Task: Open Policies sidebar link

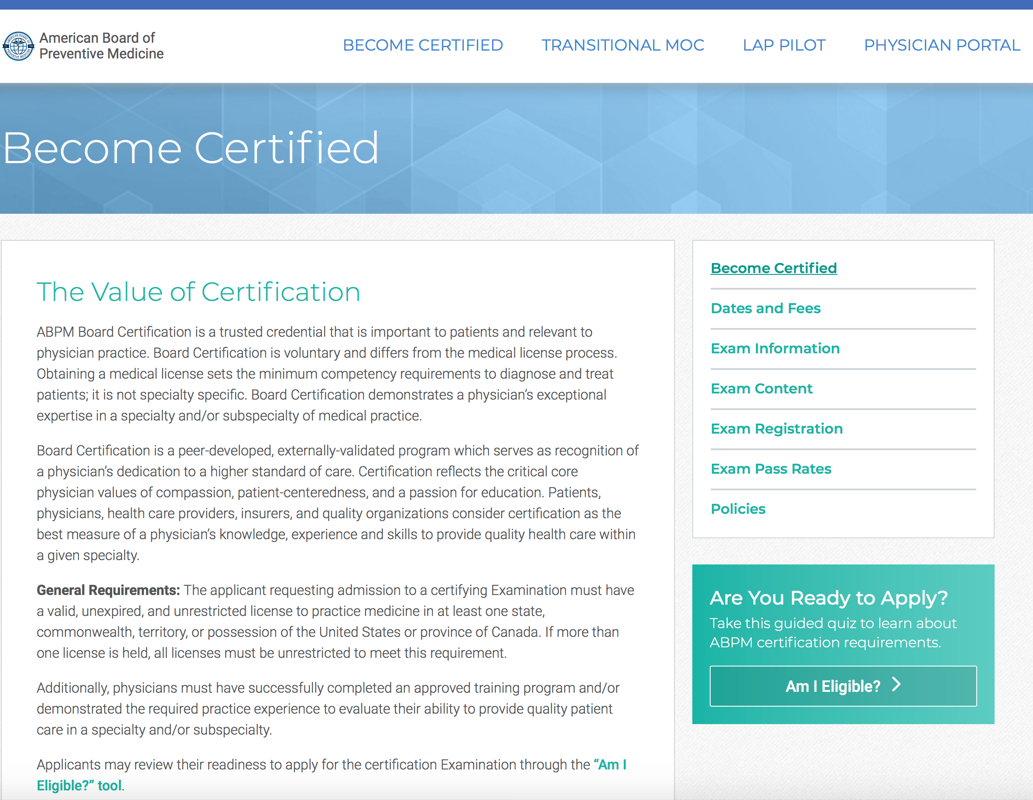Action: [x=738, y=509]
